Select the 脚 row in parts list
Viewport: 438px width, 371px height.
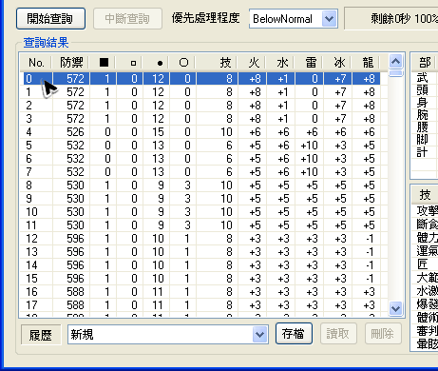pos(425,140)
